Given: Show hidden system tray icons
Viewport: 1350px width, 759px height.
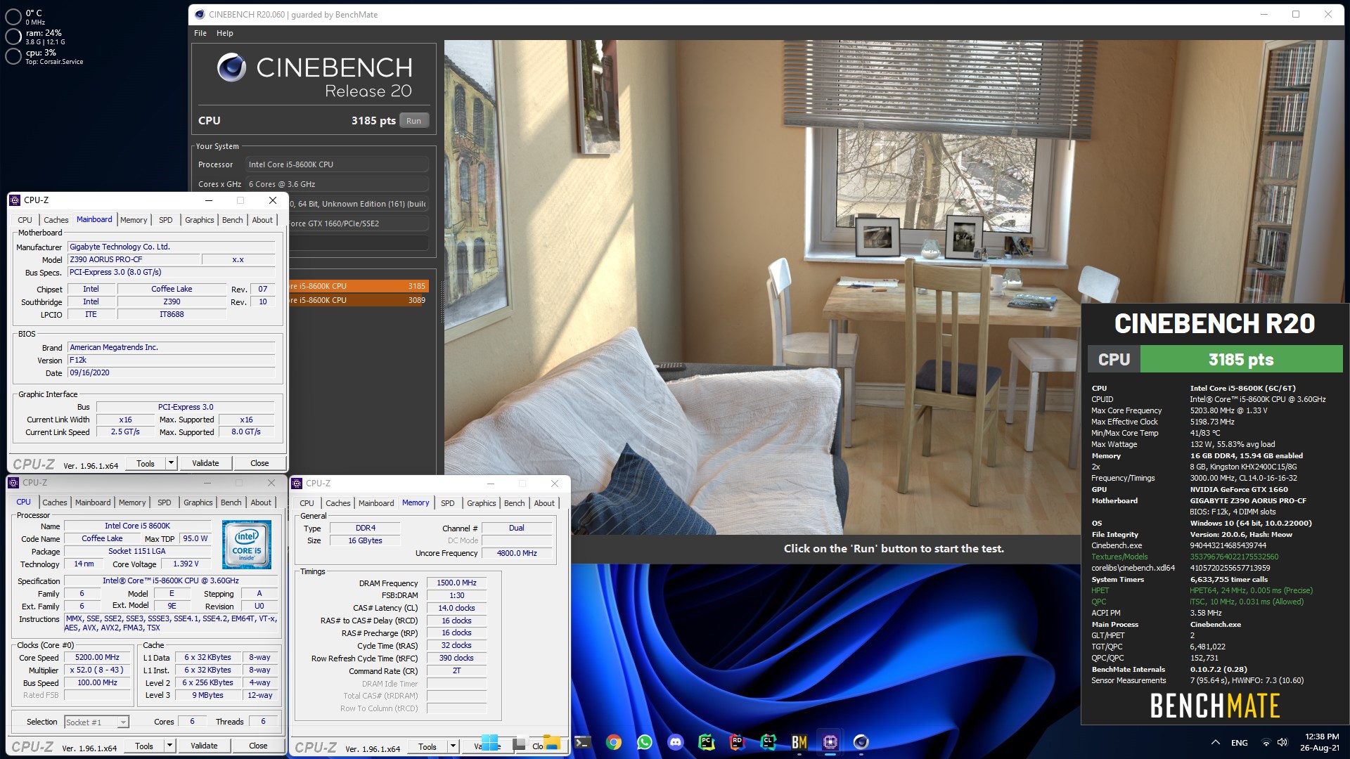Looking at the screenshot, I should click(1215, 742).
